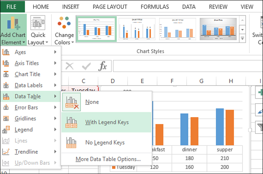Switch to the FORMULAS tab
The image size is (263, 174).
pyautogui.click(x=155, y=7)
